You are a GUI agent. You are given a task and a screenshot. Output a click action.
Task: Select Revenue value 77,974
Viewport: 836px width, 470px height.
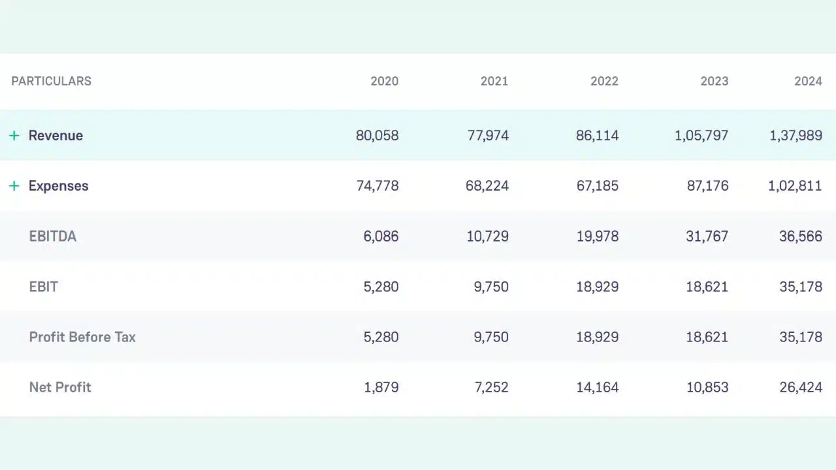[x=488, y=136]
